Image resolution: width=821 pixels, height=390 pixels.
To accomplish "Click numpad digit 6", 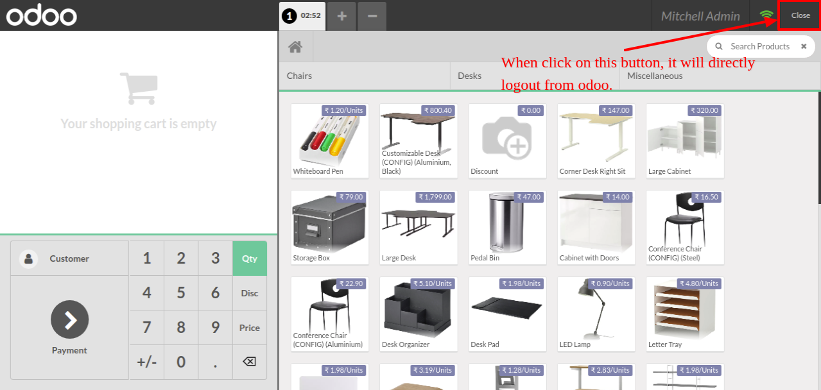I will click(x=216, y=293).
